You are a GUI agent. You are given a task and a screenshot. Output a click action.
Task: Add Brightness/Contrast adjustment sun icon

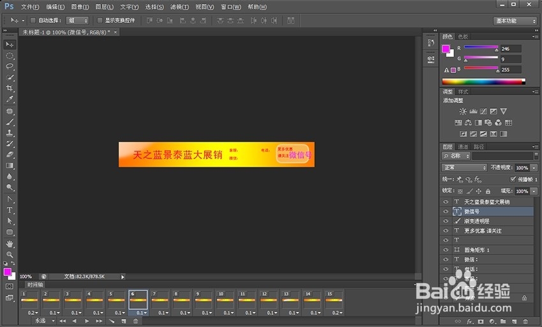(x=463, y=111)
